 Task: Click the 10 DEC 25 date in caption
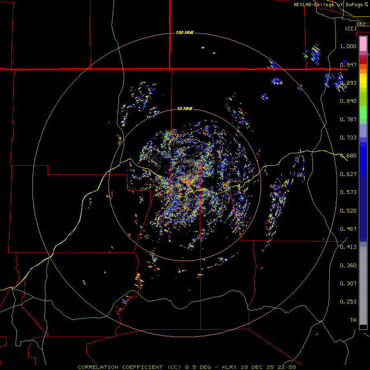pos(257,367)
